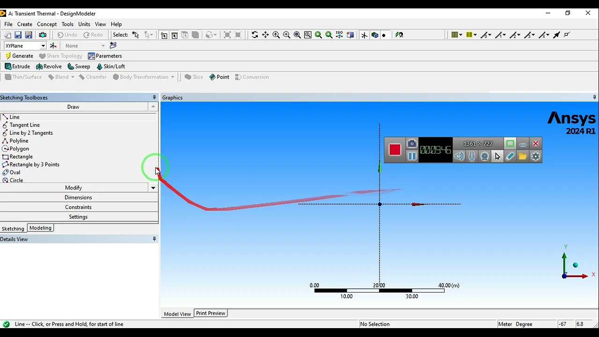Click the Point tool
The height and width of the screenshot is (337, 599).
coord(219,77)
